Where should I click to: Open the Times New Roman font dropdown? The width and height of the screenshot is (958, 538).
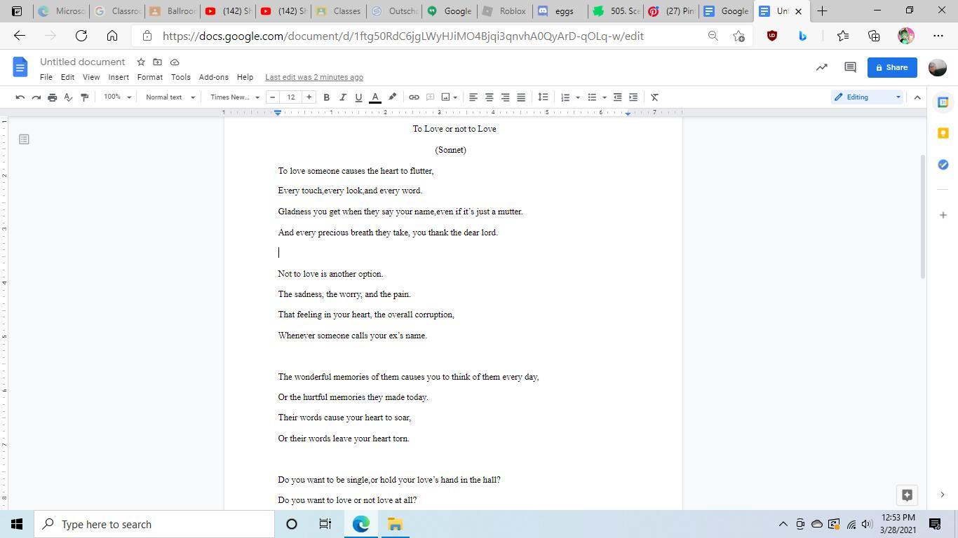pos(235,97)
